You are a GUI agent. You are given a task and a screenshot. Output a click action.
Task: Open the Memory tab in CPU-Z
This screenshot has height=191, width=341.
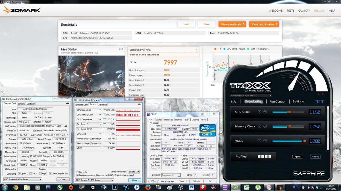point(178,120)
